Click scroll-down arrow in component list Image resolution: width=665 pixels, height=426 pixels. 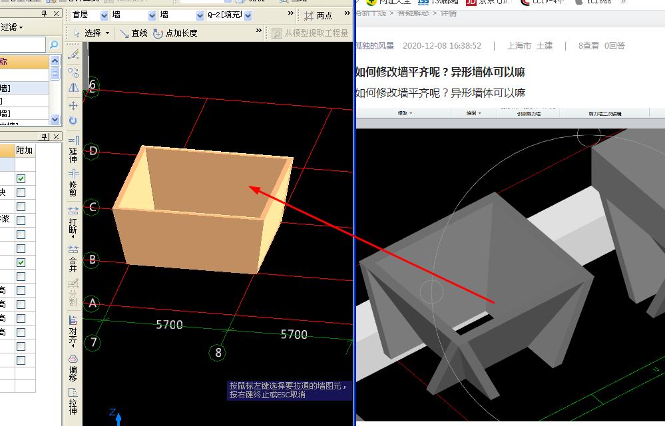[55, 120]
